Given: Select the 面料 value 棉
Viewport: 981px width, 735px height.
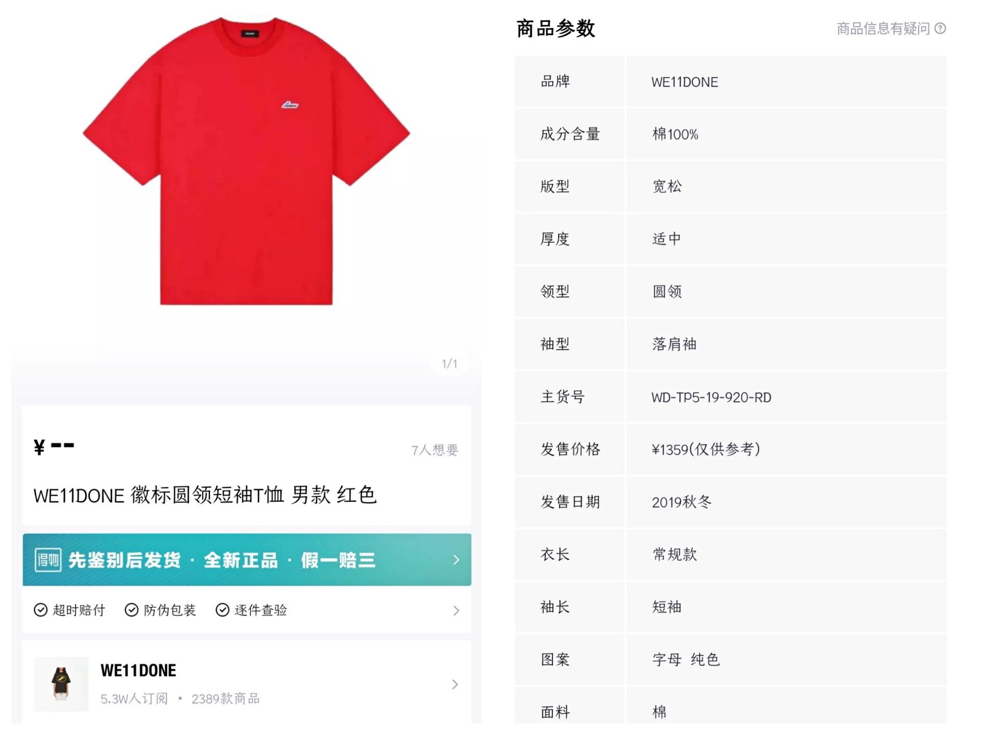Looking at the screenshot, I should click(x=659, y=713).
